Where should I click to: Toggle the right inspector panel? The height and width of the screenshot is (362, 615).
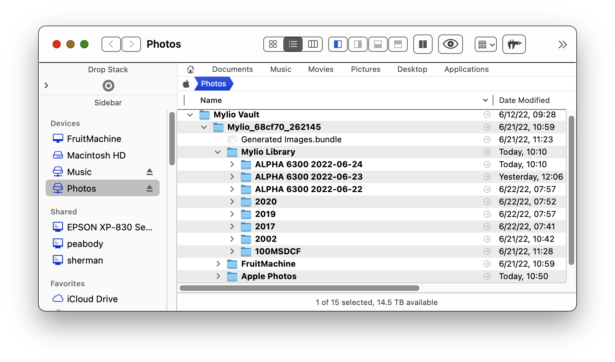tap(358, 44)
